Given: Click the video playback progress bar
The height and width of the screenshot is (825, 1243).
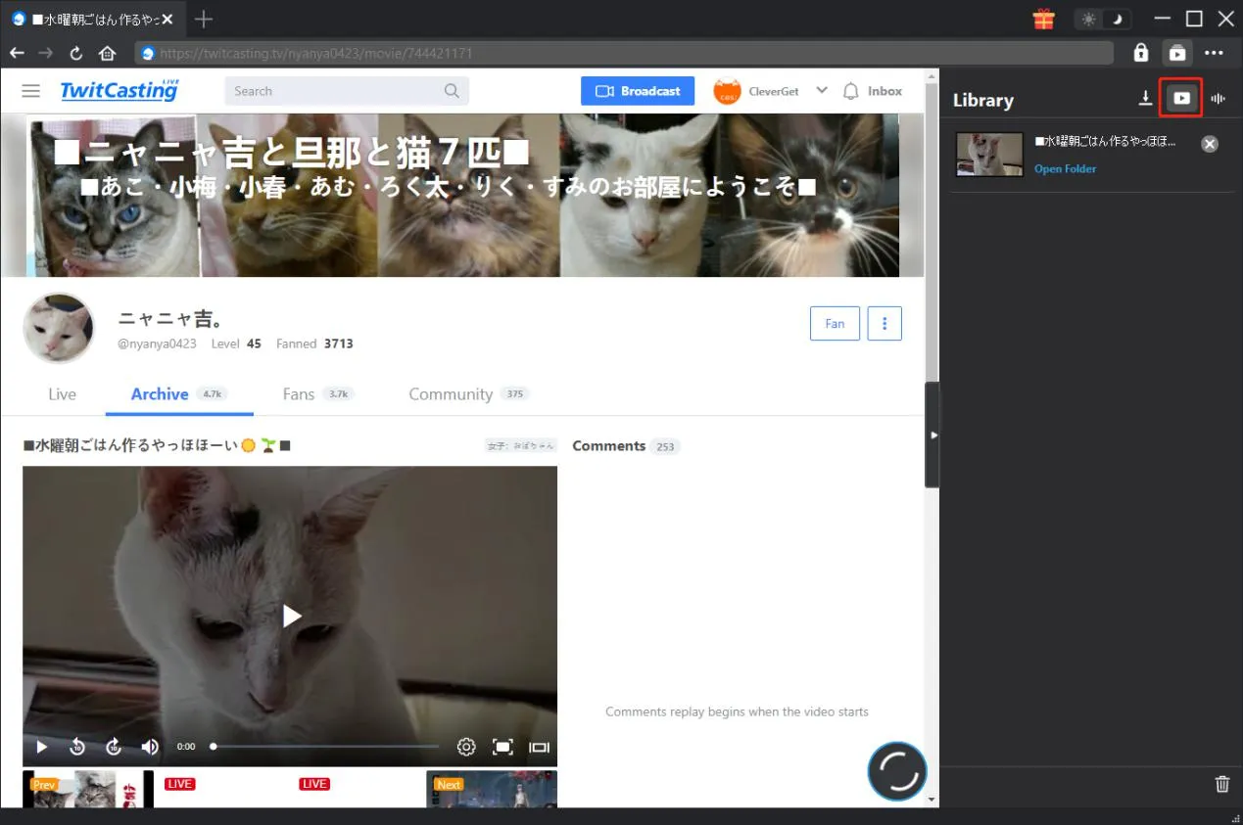Looking at the screenshot, I should pyautogui.click(x=325, y=747).
